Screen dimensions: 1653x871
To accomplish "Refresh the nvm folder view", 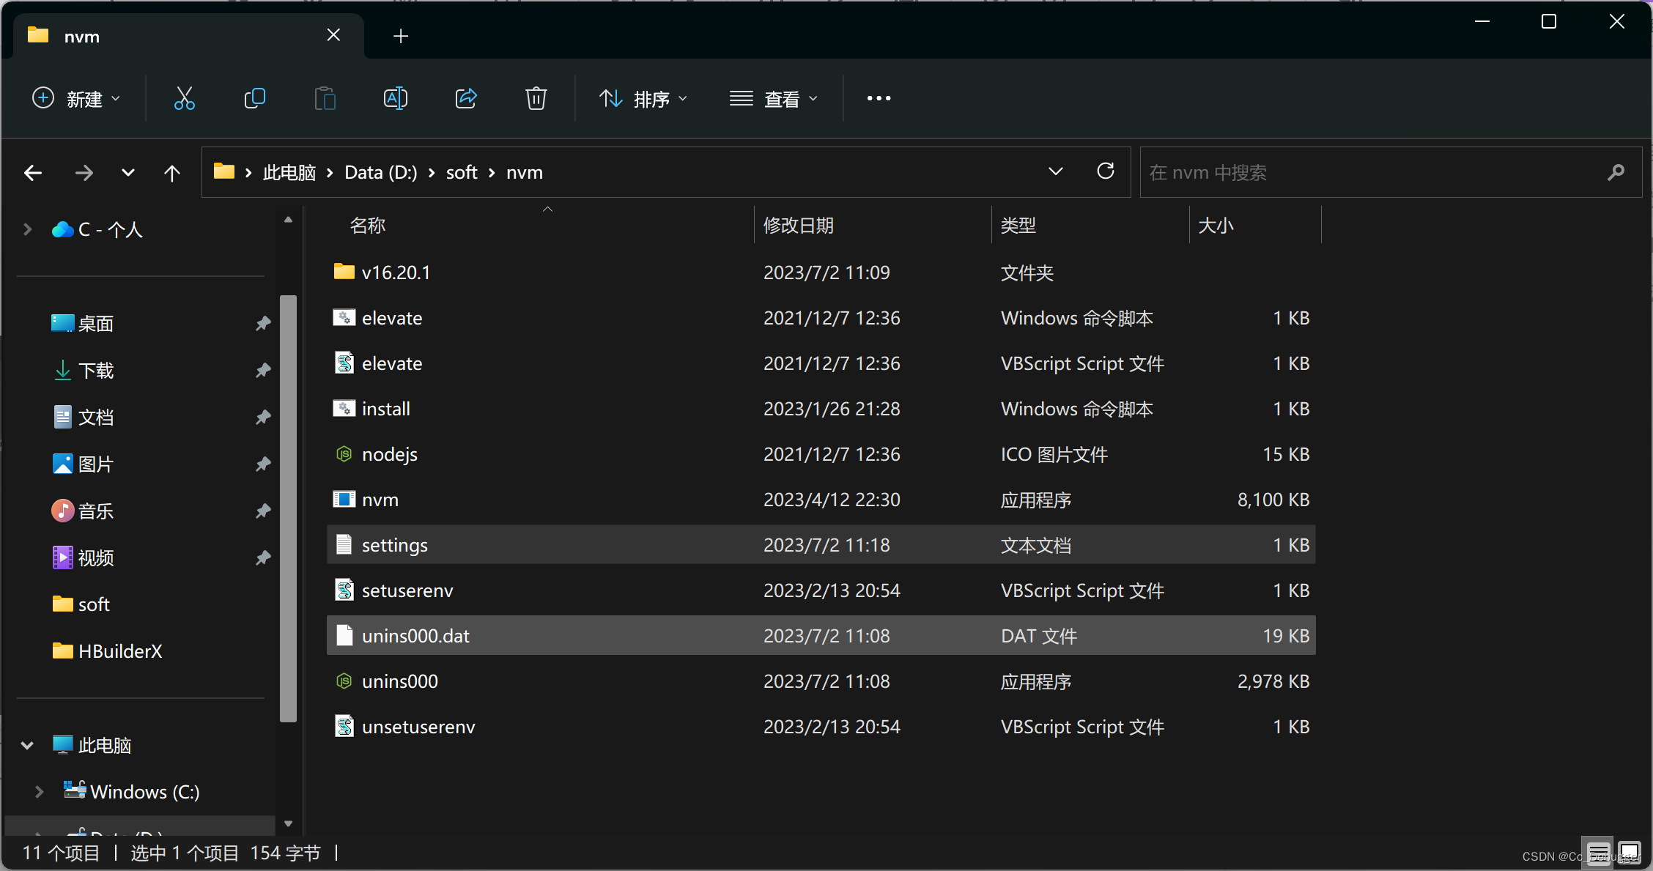I will tap(1106, 171).
